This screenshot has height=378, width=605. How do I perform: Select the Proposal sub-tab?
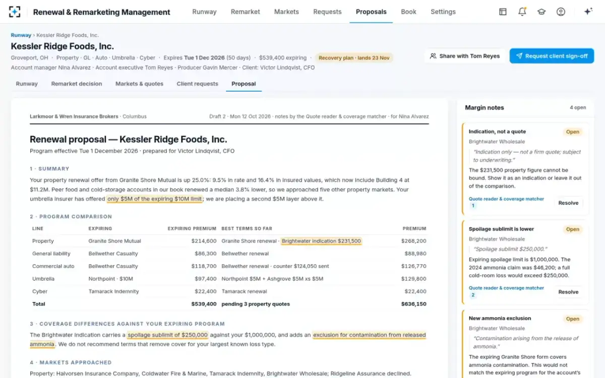pos(244,84)
